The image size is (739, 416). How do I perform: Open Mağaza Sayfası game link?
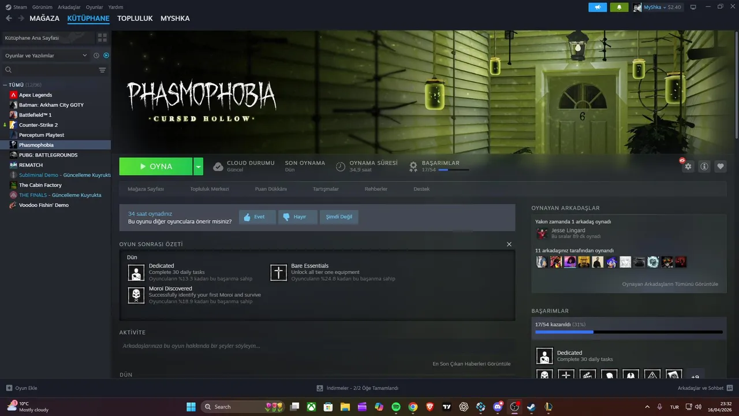point(145,189)
